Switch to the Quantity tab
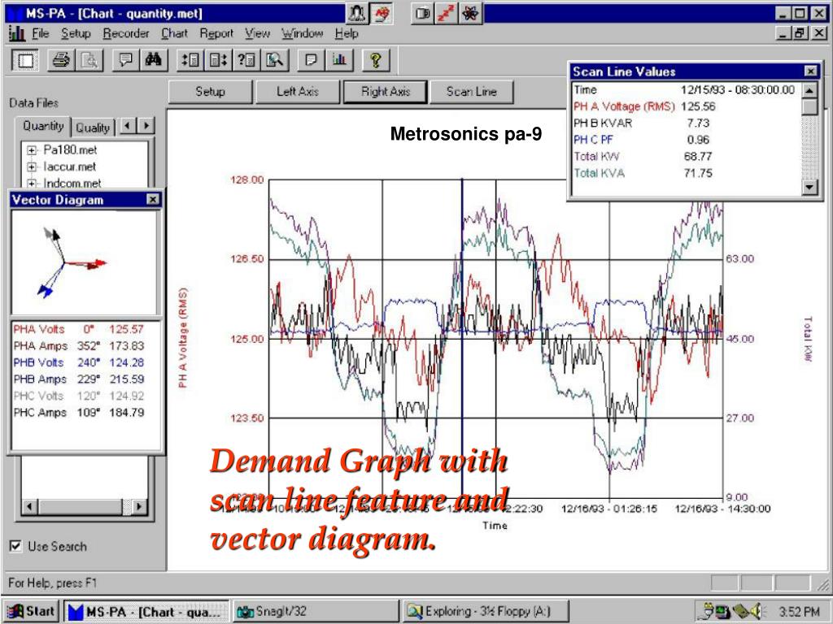The height and width of the screenshot is (624, 833). 43,126
